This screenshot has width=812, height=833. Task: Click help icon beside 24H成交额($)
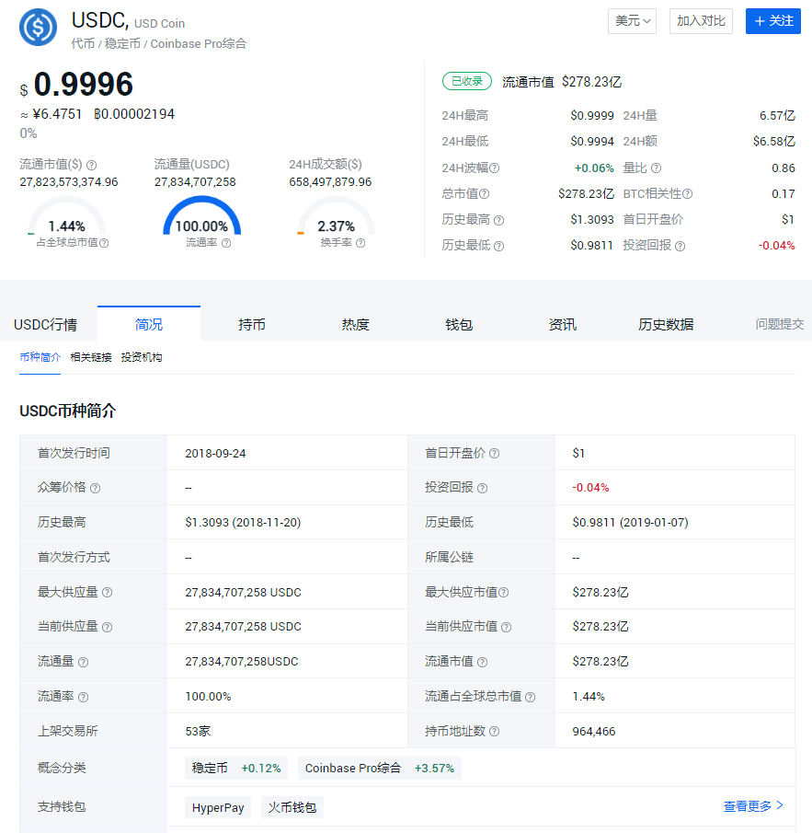click(372, 165)
